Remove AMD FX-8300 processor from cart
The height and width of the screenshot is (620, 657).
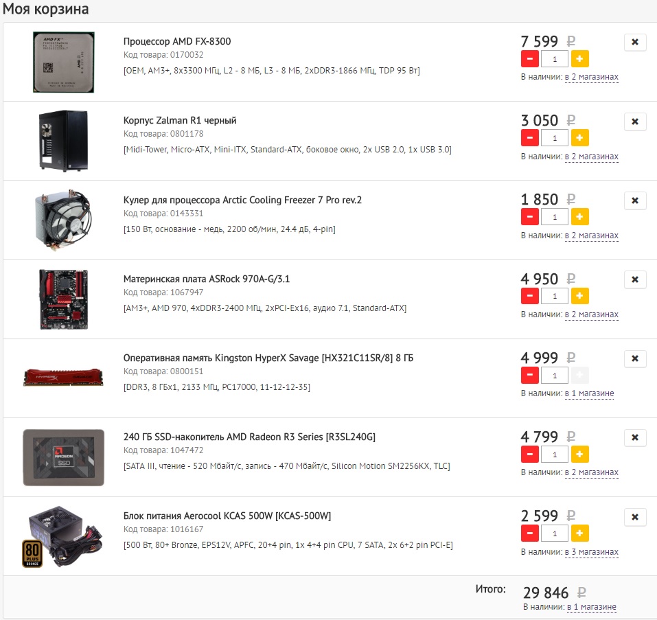(635, 43)
